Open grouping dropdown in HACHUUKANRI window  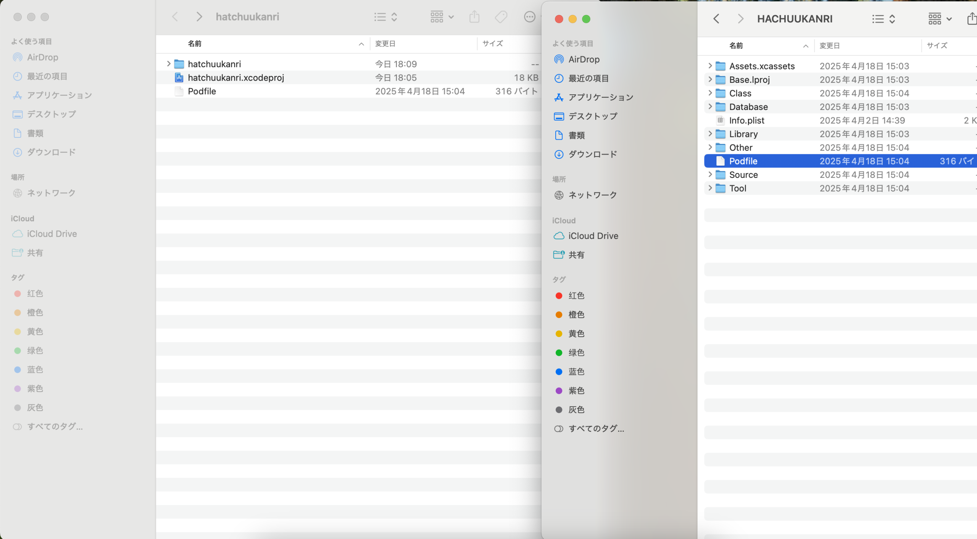coord(940,19)
